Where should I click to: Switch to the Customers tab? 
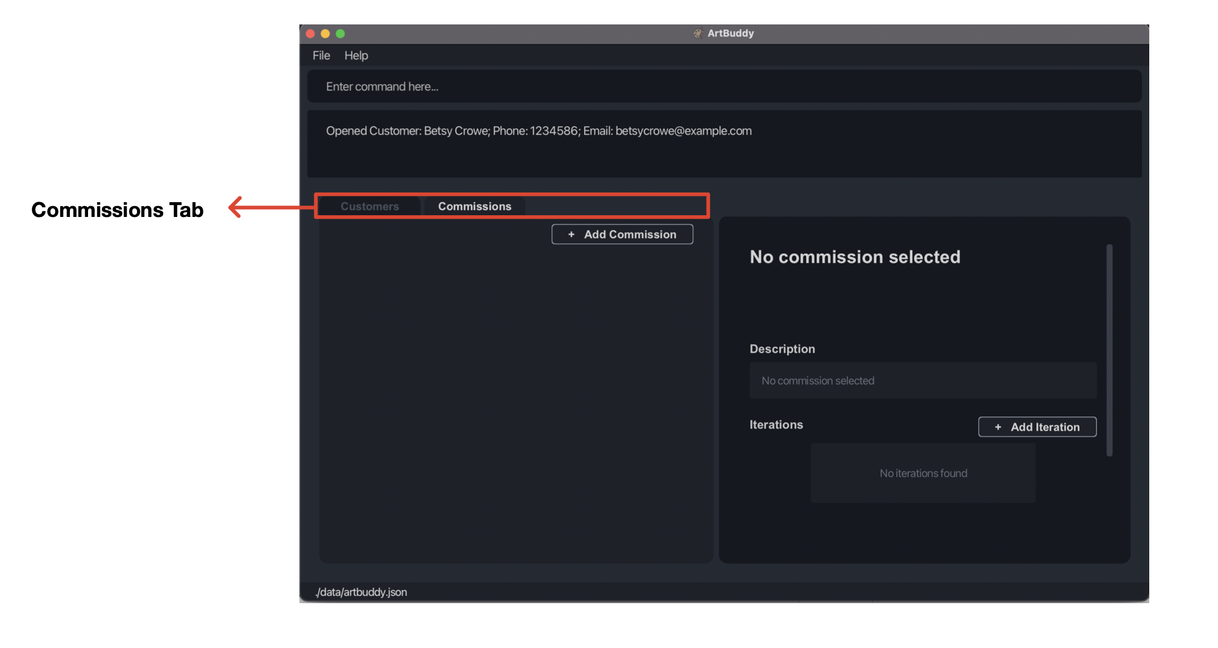[370, 207]
